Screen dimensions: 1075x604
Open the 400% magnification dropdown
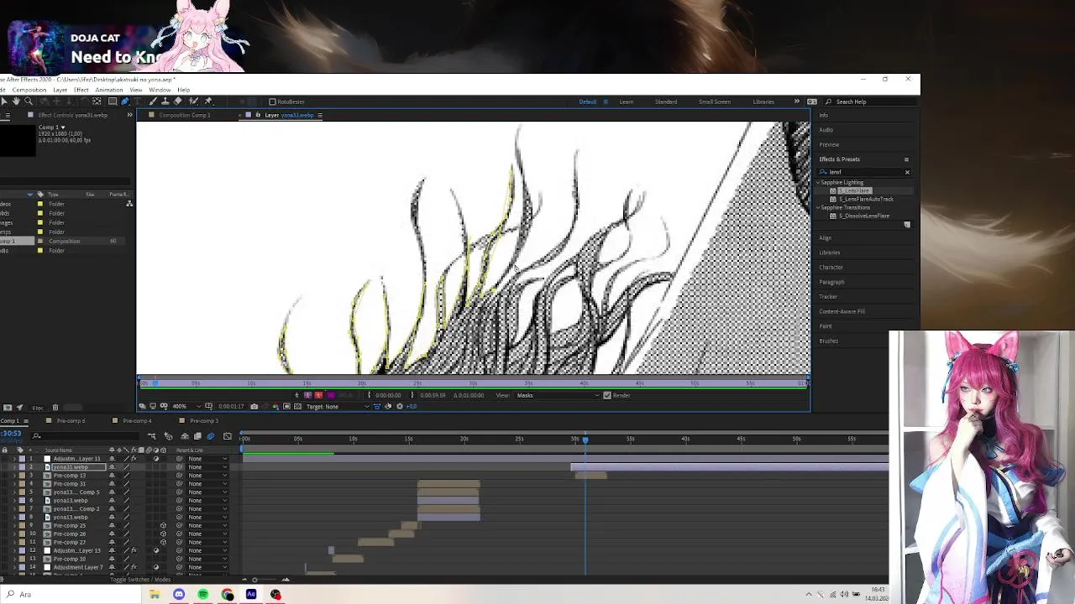[186, 406]
